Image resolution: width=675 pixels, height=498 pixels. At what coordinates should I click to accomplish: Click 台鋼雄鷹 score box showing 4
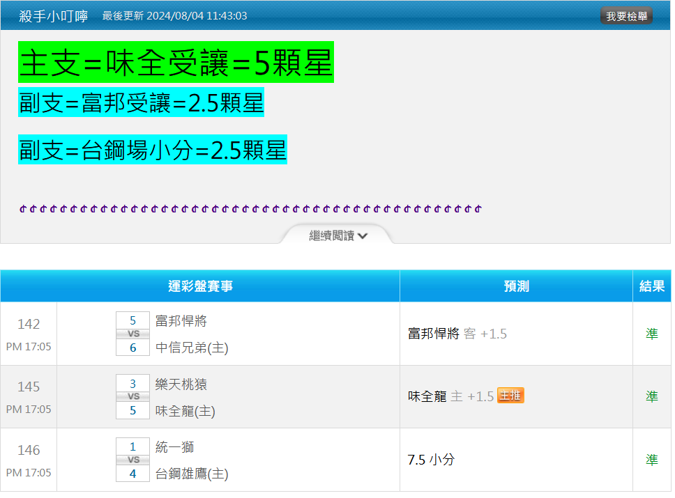tap(132, 474)
